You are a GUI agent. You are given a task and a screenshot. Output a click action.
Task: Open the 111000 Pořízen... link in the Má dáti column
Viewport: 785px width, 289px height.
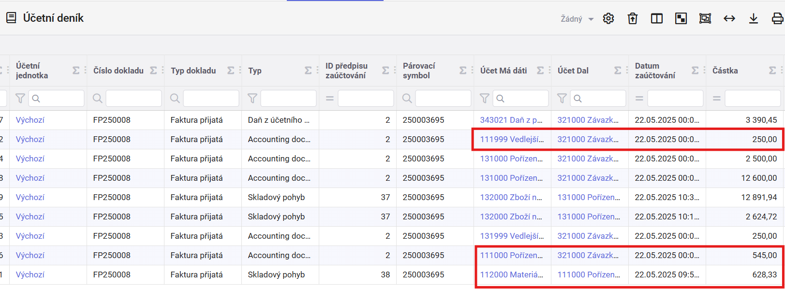pyautogui.click(x=511, y=255)
